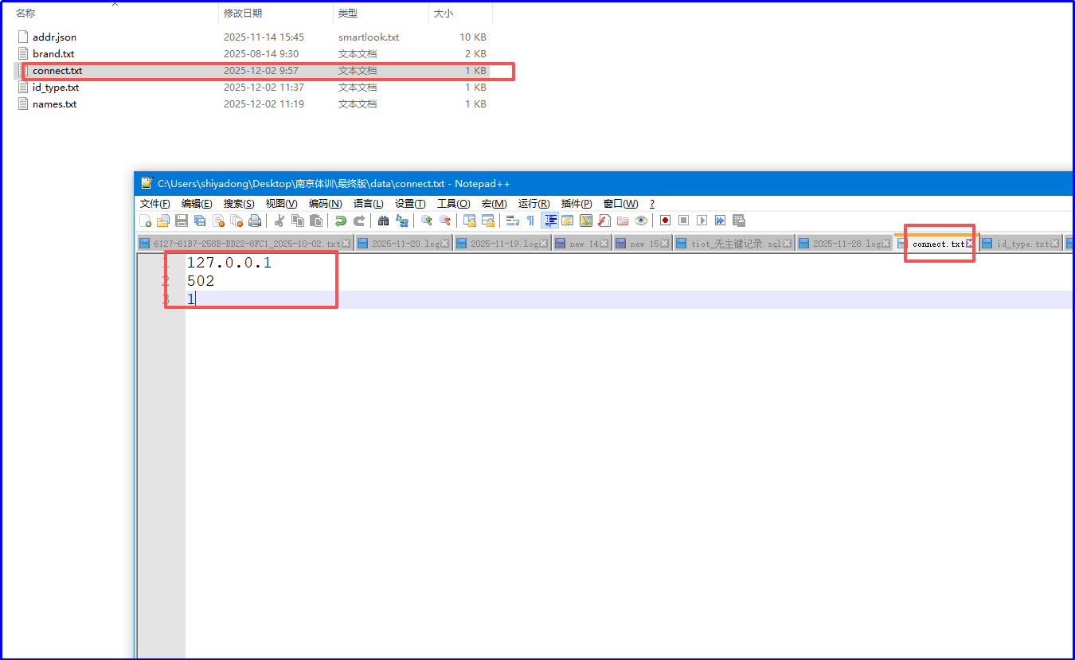Open the 编码(N) menu
Viewport: 1075px width, 660px height.
pos(325,204)
